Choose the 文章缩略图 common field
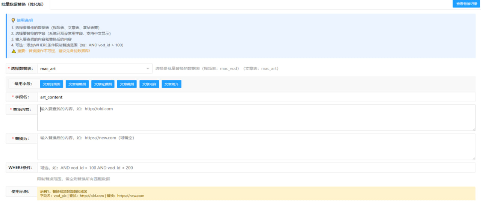The height and width of the screenshot is (203, 481). tap(77, 84)
